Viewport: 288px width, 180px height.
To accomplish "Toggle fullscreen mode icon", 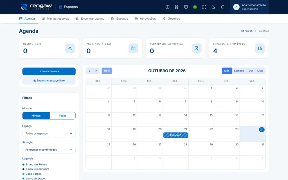I will [x=204, y=7].
